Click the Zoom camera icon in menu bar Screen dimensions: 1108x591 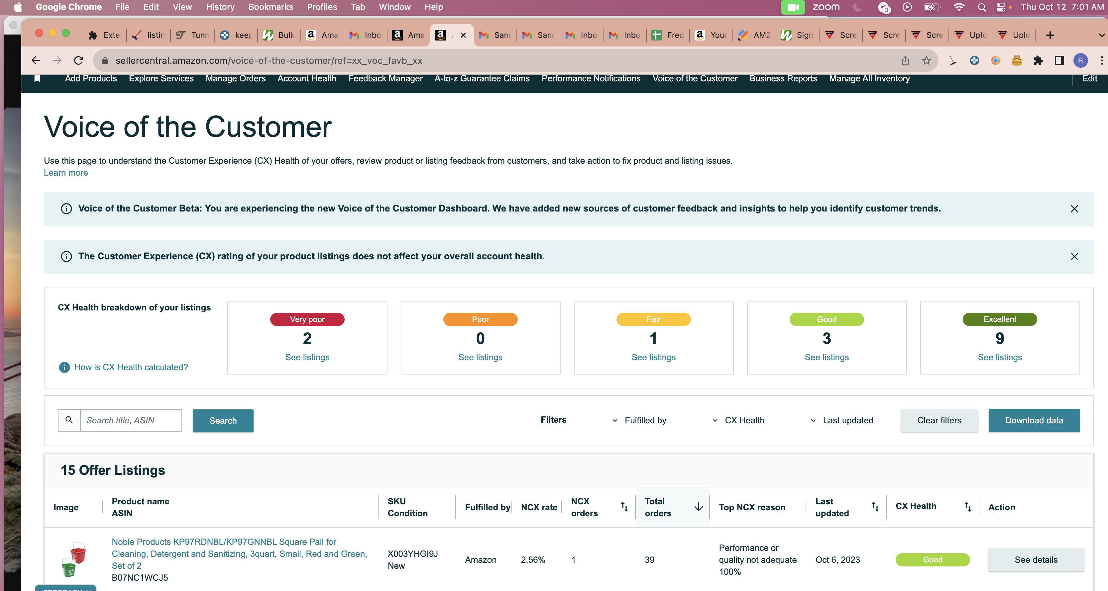pos(793,7)
